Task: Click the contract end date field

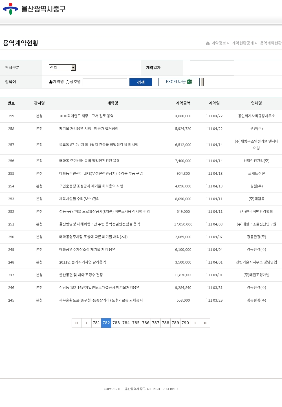Action: (212, 72)
